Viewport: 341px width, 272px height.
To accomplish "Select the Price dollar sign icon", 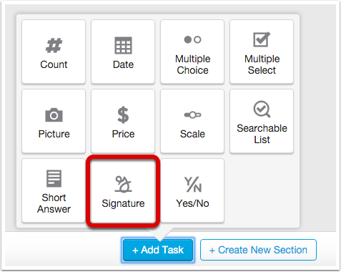I will coord(123,115).
